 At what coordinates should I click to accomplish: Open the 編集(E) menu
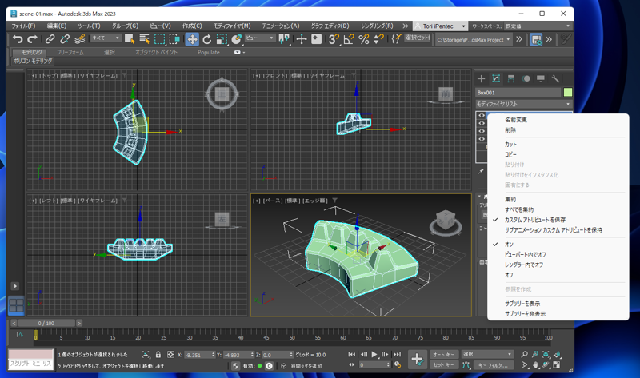tap(57, 26)
